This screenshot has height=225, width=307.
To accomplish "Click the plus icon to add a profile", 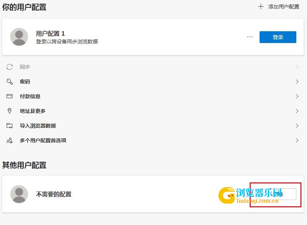I will (261, 7).
